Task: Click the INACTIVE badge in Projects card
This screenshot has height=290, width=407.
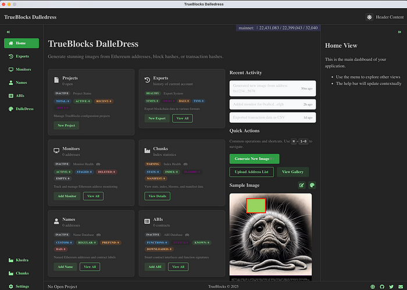Action: coord(62,94)
